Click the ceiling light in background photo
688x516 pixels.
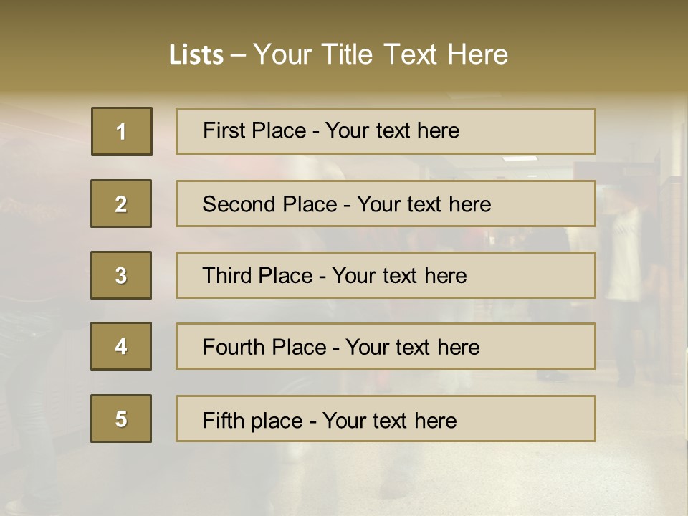tap(520, 158)
